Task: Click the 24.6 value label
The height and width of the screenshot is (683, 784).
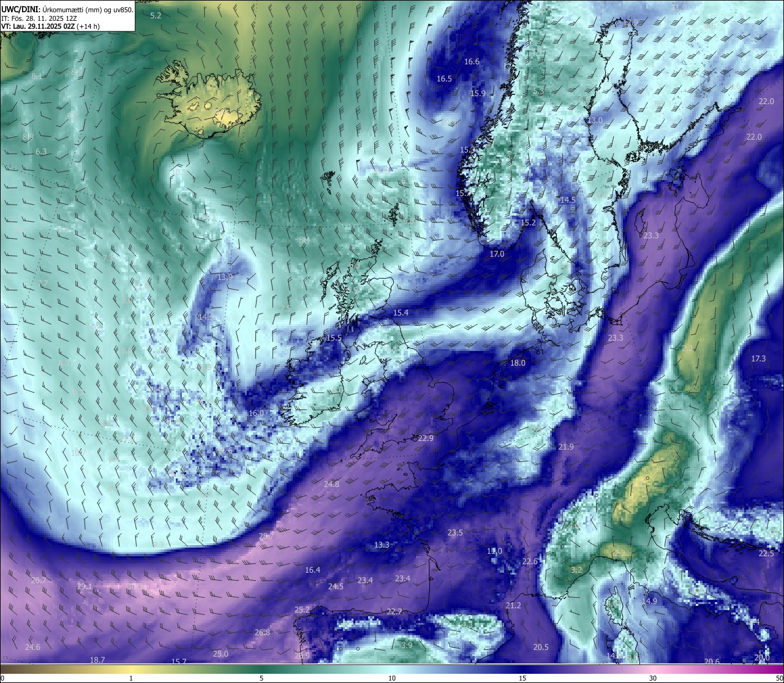Action: [32, 647]
